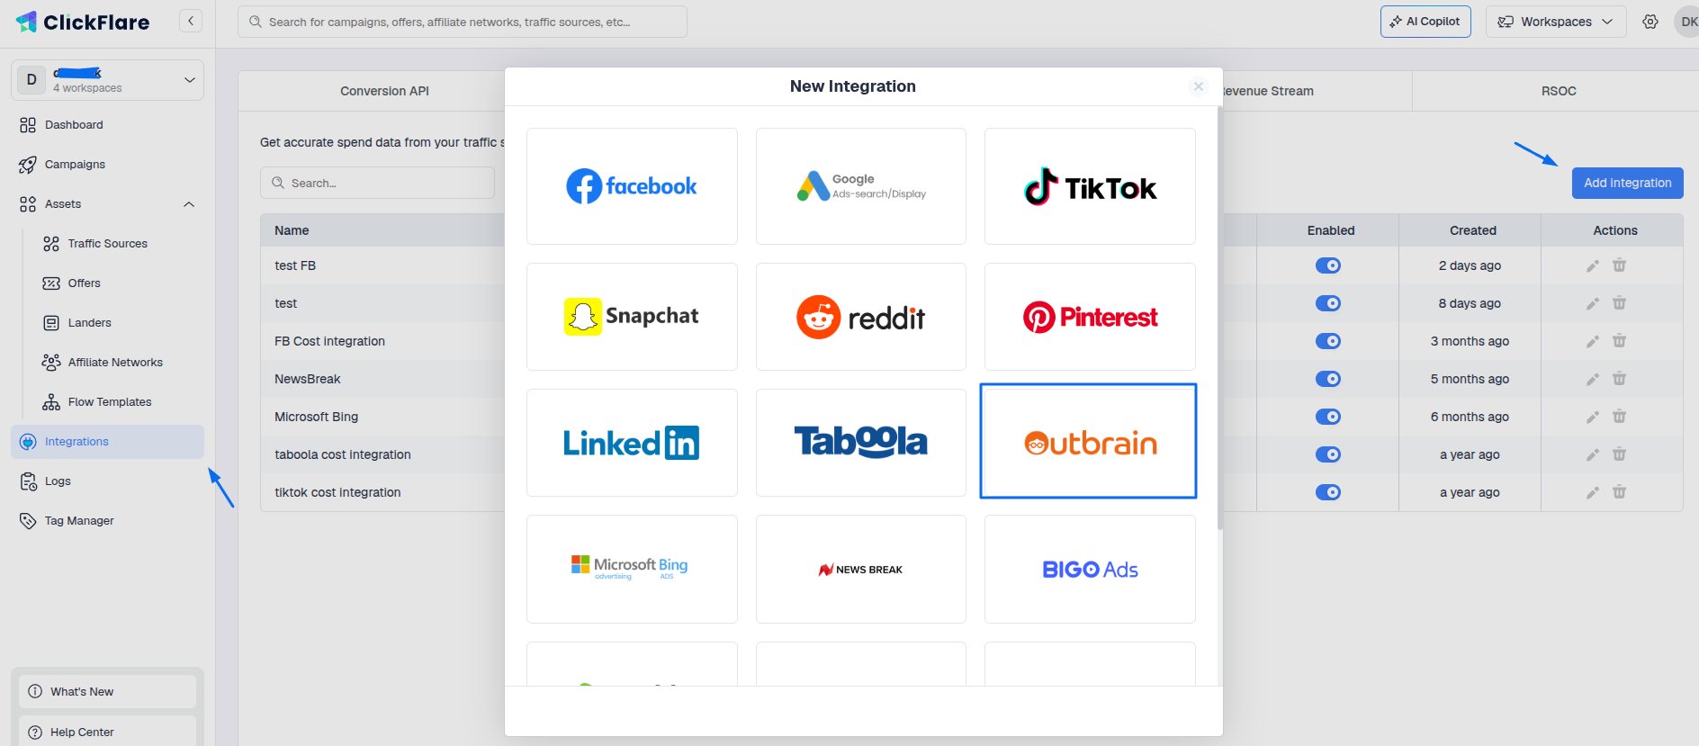The height and width of the screenshot is (746, 1699).
Task: Select the News Break integration card
Action: pyautogui.click(x=861, y=569)
